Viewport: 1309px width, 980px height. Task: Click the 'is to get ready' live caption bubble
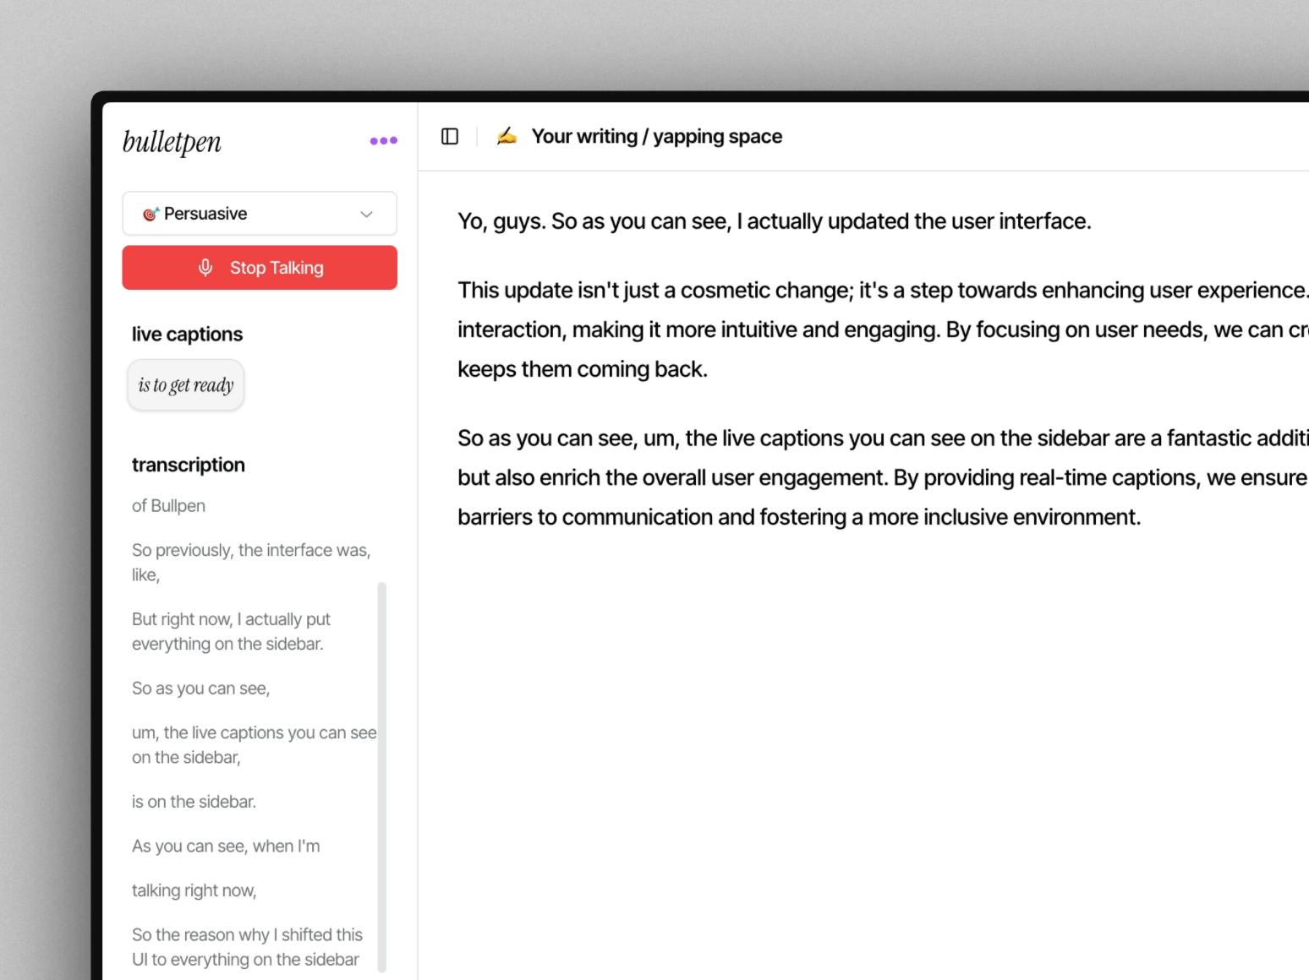coord(186,385)
